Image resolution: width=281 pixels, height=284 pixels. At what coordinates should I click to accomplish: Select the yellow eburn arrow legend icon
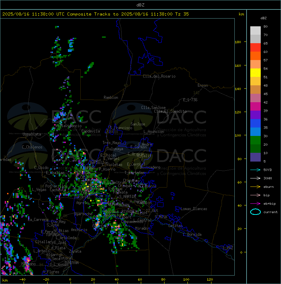tap(255, 187)
